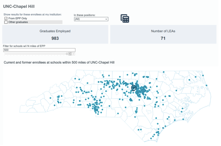Select the UNC-Chapel Hill location pin on map

[x=134, y=88]
